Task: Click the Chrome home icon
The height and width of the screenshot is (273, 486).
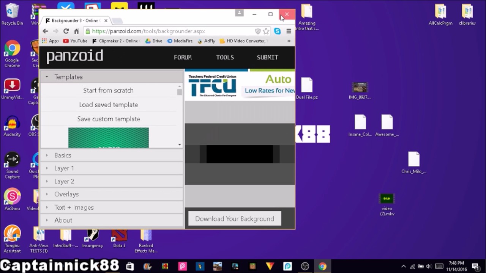Action: pos(76,31)
